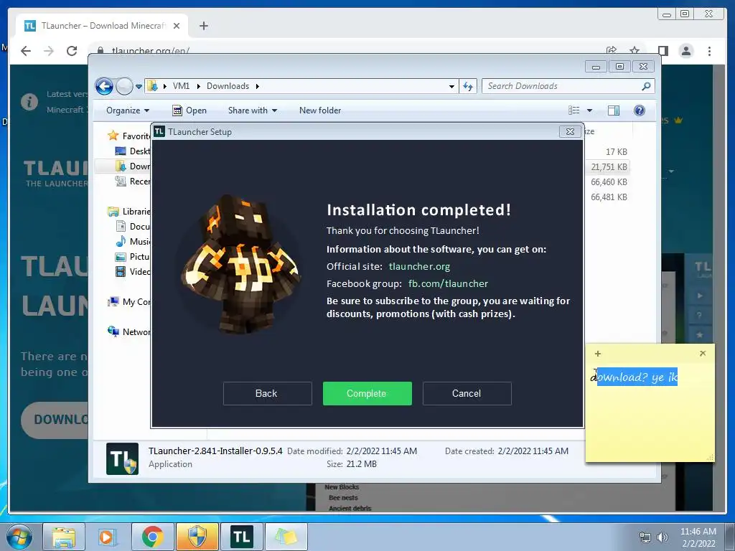Select Documents library in navigation pane
The image size is (735, 551).
(x=133, y=226)
